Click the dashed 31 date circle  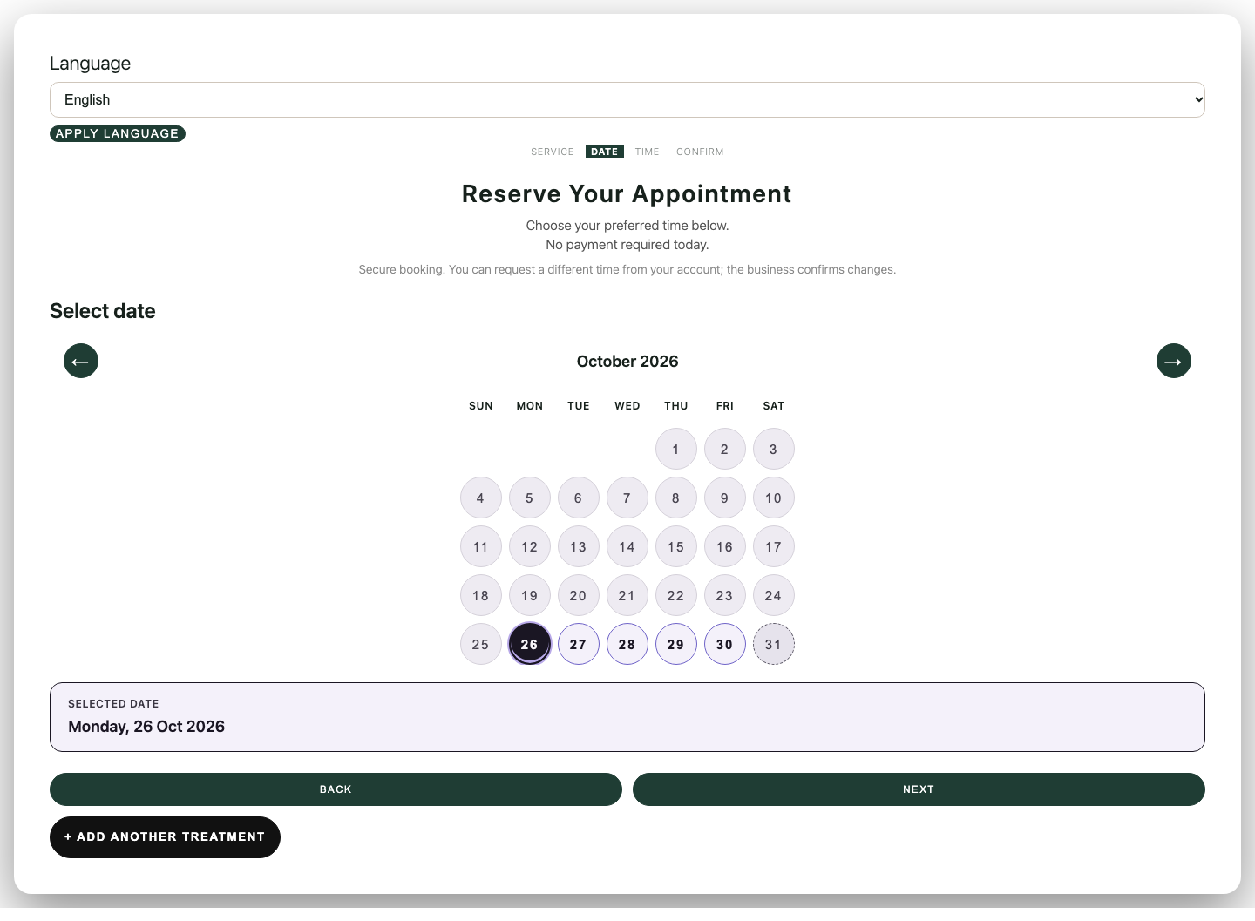click(774, 644)
